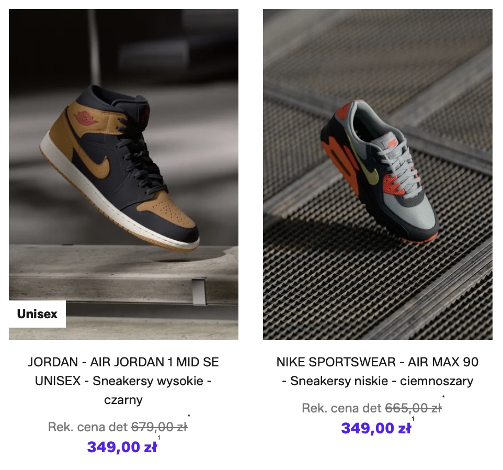Click the Unisex badge on Jordan photo
Image resolution: width=503 pixels, height=470 pixels.
tap(37, 314)
